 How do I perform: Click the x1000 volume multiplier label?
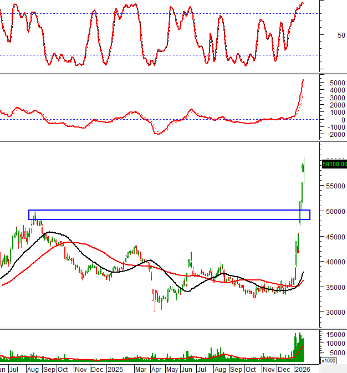(328, 361)
